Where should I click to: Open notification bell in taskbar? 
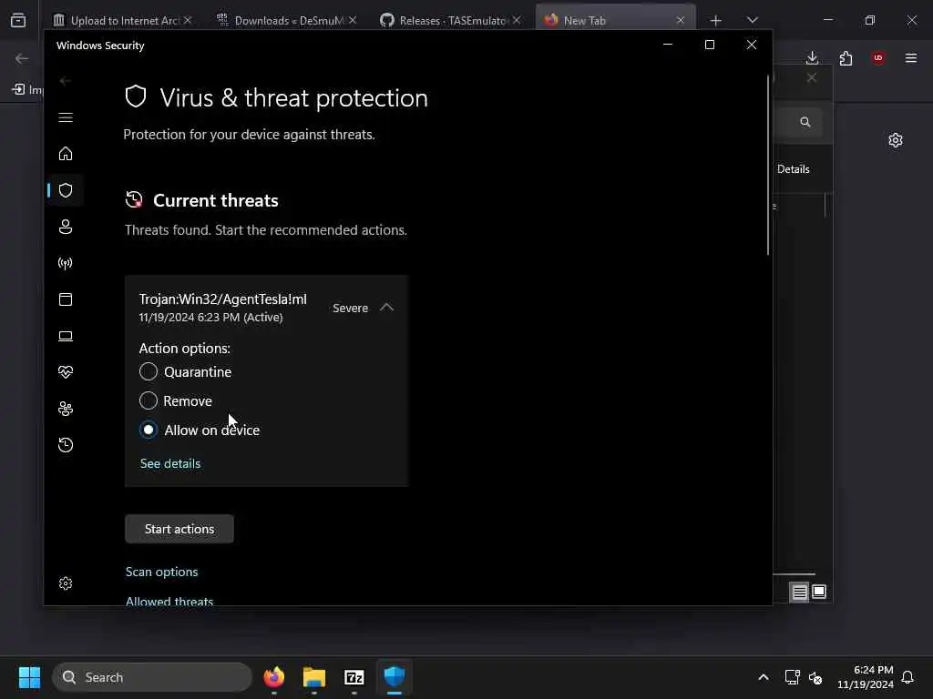pyautogui.click(x=907, y=677)
